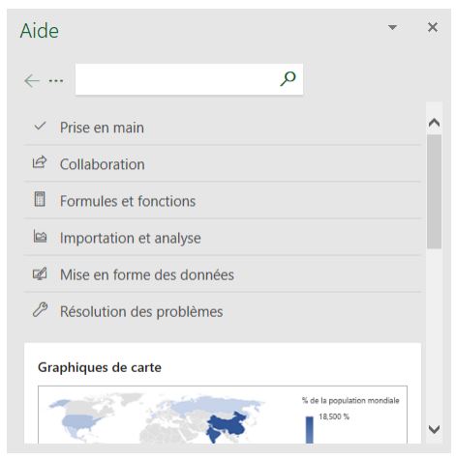The image size is (456, 459).
Task: Click the checkmark icon beside Prise en main
Action: [x=40, y=126]
